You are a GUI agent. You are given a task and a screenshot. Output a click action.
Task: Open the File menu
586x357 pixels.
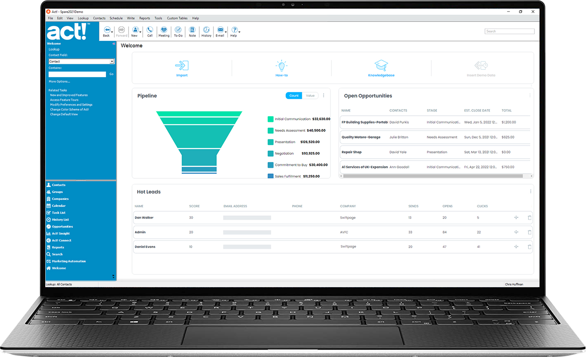50,18
